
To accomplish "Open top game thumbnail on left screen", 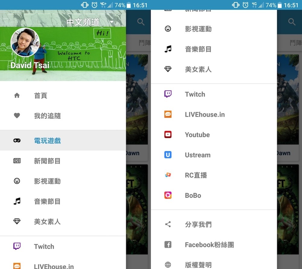I will (137, 99).
